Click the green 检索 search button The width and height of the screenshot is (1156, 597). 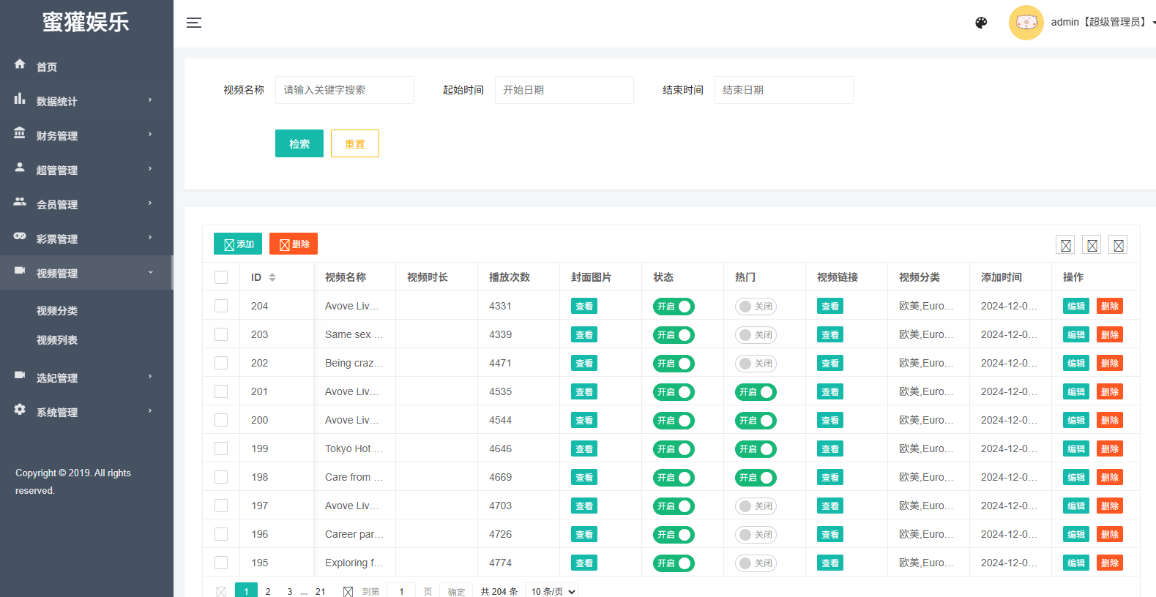pyautogui.click(x=299, y=143)
